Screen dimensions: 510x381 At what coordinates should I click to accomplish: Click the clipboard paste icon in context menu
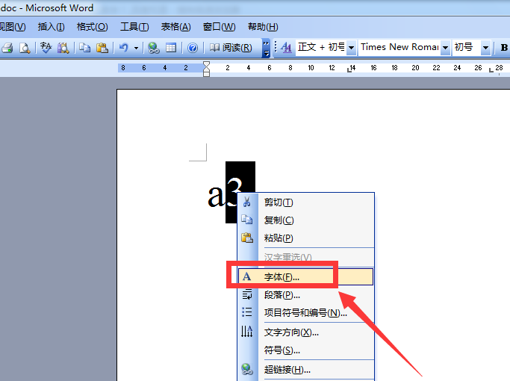pos(247,238)
